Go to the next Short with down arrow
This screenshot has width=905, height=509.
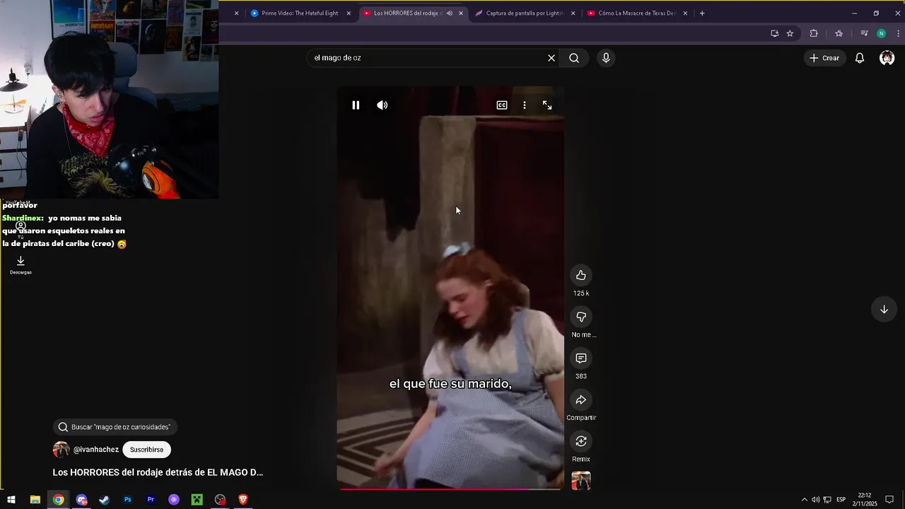(884, 309)
